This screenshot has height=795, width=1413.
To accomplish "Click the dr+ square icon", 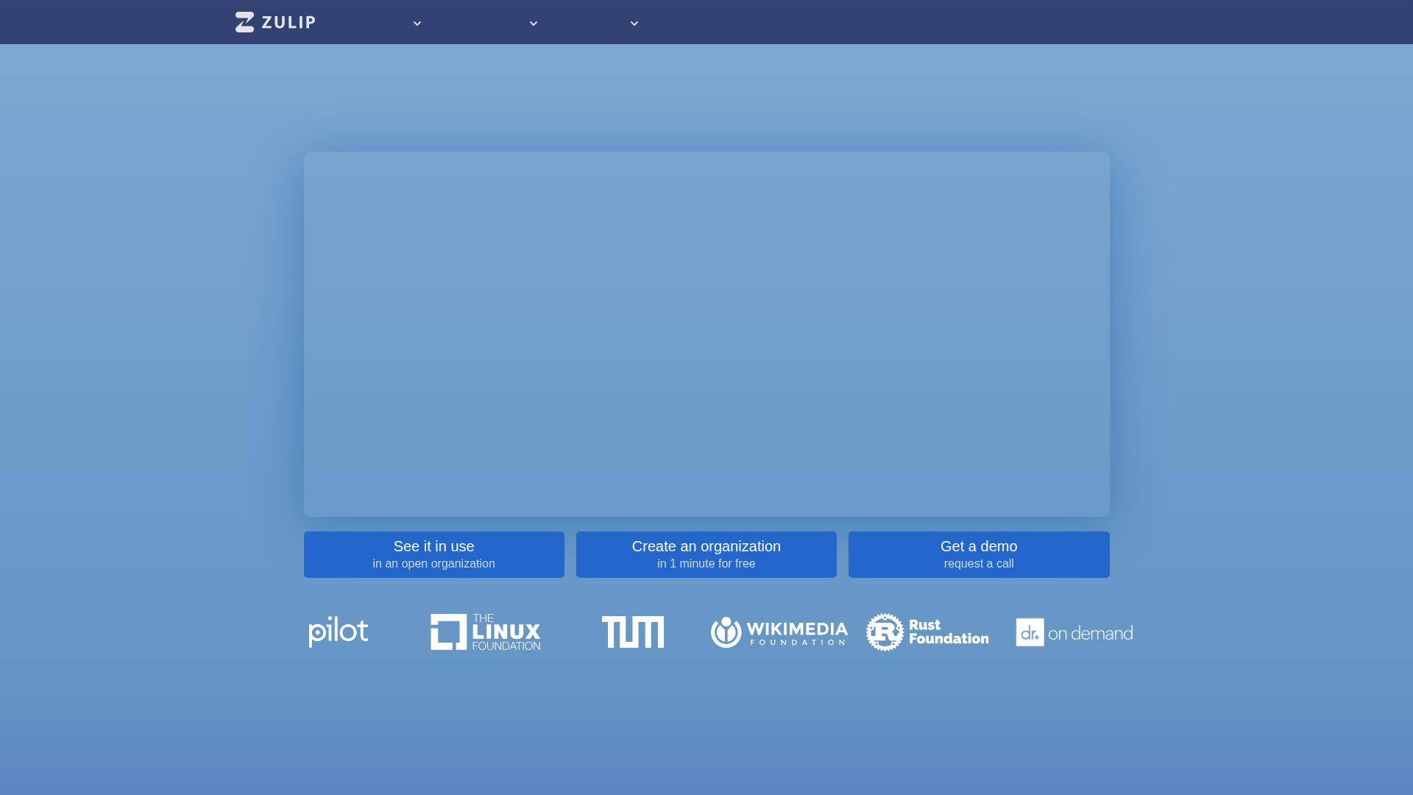I will pyautogui.click(x=1029, y=632).
